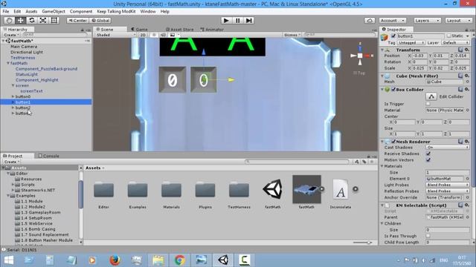Select Main Camera in Hierarchy
This screenshot has width=476, height=267.
coord(24,47)
